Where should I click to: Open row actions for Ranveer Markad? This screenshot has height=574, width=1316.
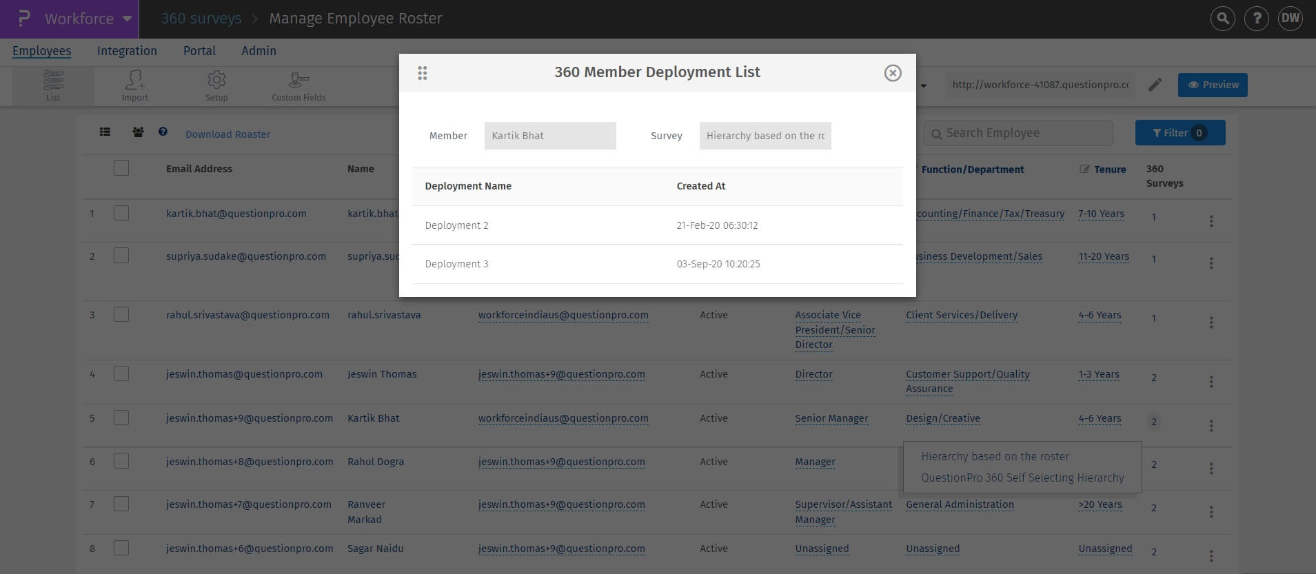point(1211,512)
